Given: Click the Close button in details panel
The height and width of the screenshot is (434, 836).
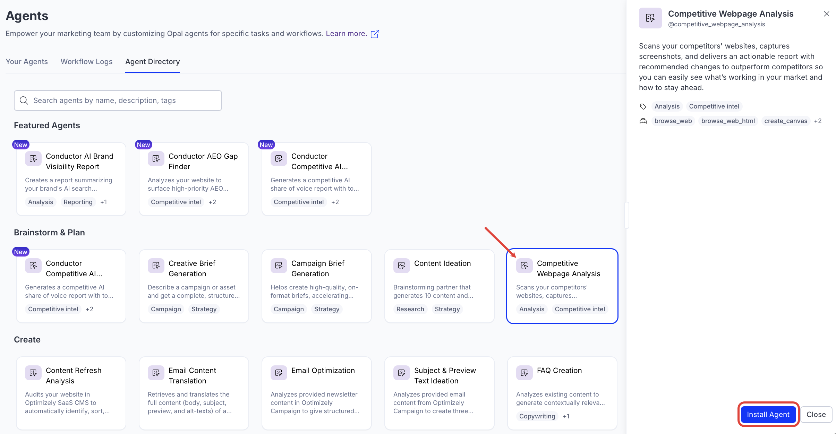Looking at the screenshot, I should pyautogui.click(x=816, y=415).
